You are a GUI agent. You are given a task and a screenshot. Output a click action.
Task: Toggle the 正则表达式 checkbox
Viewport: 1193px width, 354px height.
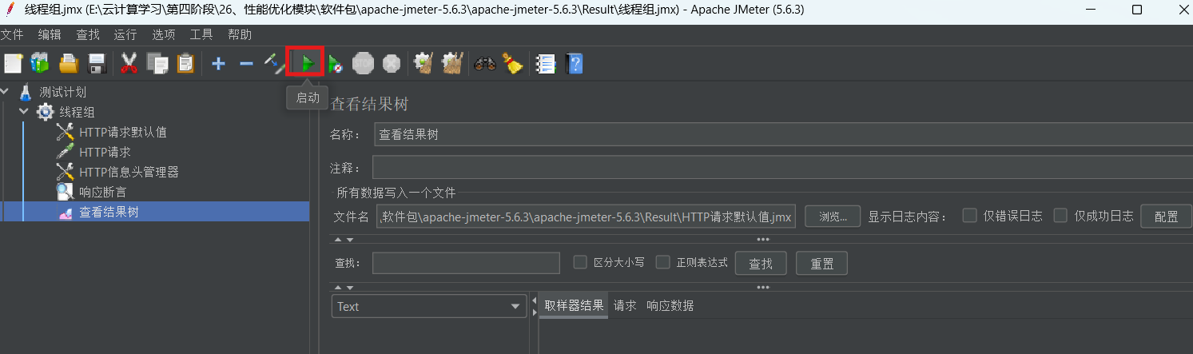pos(662,262)
